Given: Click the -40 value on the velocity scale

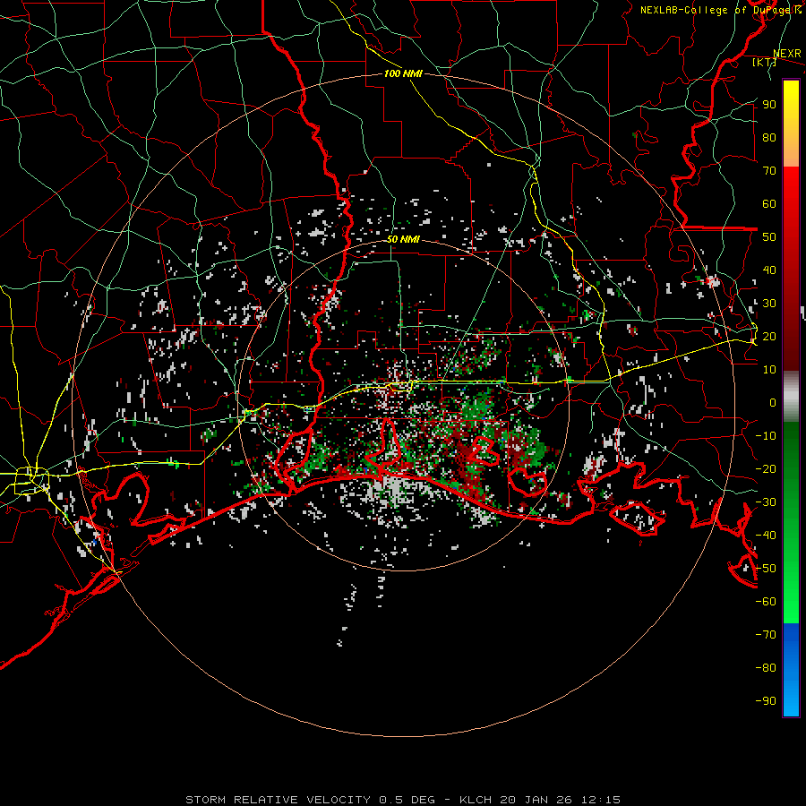Looking at the screenshot, I should pyautogui.click(x=766, y=536).
